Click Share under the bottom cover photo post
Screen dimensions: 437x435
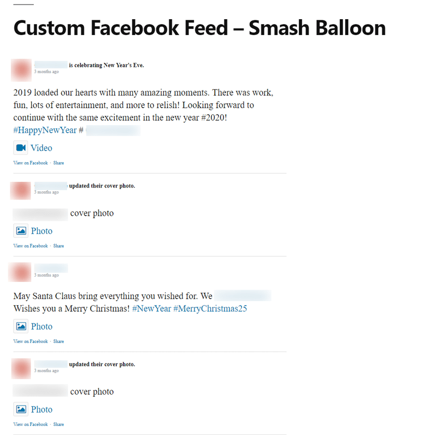pos(58,424)
